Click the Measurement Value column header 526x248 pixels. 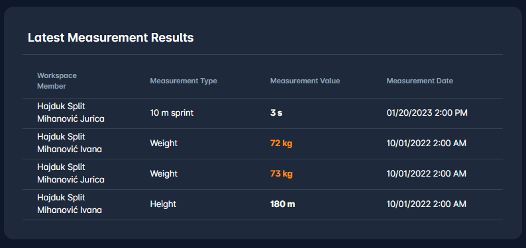(x=305, y=81)
